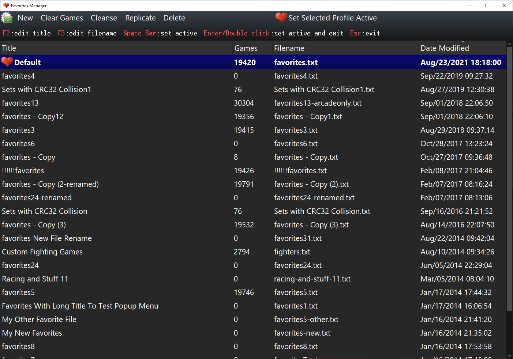This screenshot has width=513, height=359.
Task: Click the red heart toolbar icon
Action: pos(281,18)
